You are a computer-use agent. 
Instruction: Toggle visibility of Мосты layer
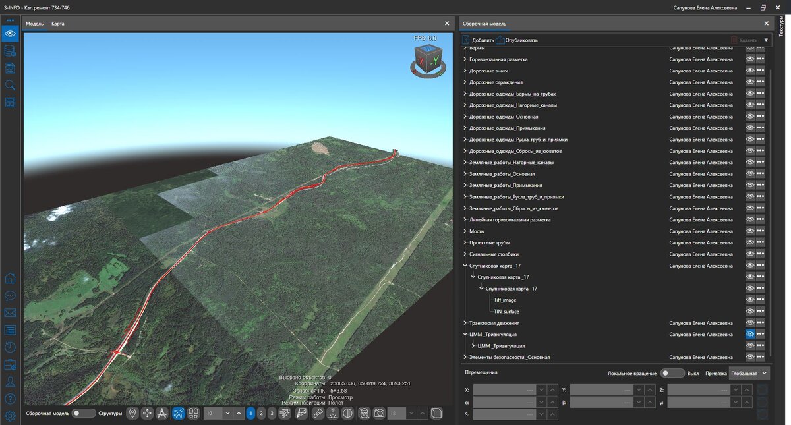pos(750,231)
